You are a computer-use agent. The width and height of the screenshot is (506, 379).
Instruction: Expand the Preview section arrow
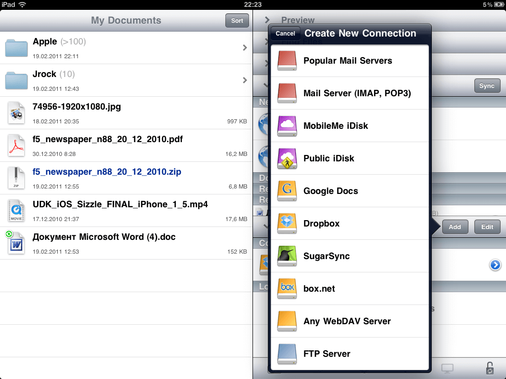[x=267, y=20]
